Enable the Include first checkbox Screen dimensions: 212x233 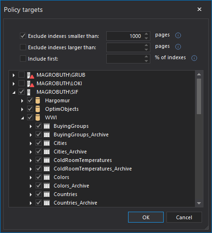23,58
